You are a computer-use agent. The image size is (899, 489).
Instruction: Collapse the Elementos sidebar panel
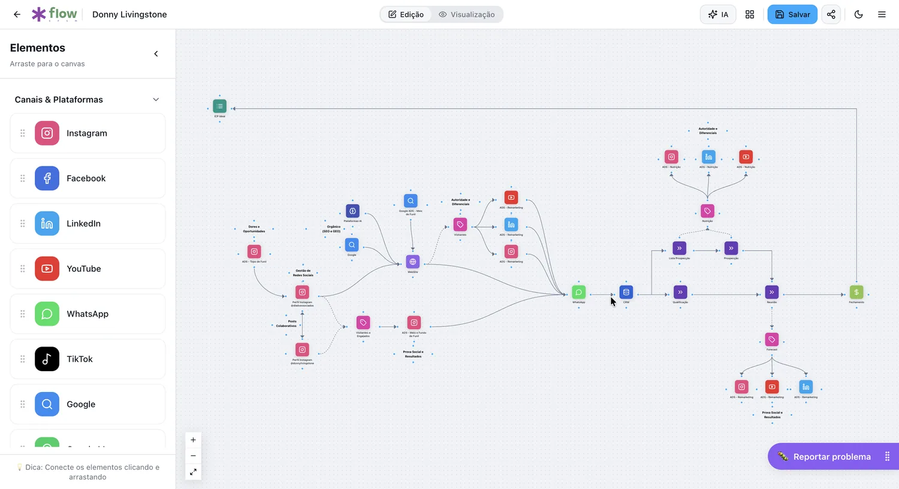156,54
